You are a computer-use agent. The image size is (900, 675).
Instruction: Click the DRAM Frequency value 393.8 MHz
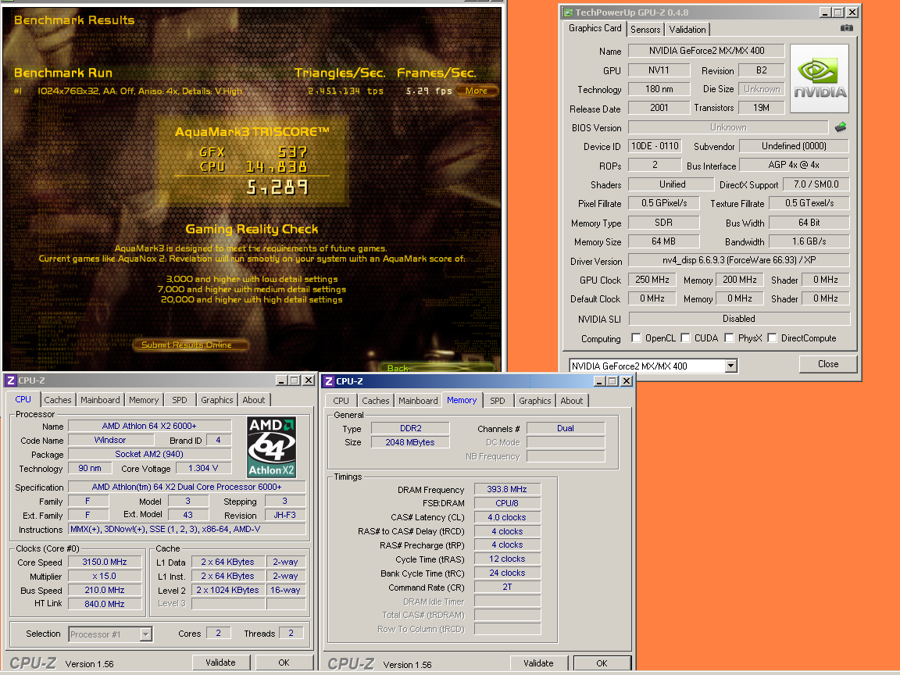tap(507, 489)
